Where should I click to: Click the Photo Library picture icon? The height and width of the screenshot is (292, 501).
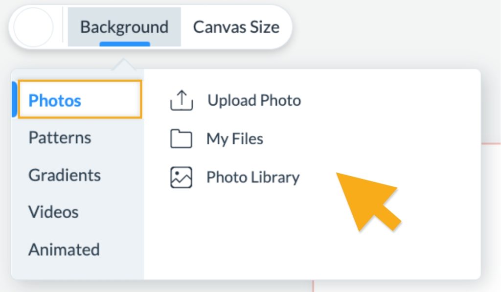pyautogui.click(x=182, y=177)
